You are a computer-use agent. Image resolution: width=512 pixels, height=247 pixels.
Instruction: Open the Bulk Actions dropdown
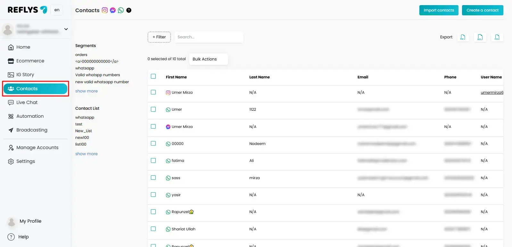[x=208, y=59]
